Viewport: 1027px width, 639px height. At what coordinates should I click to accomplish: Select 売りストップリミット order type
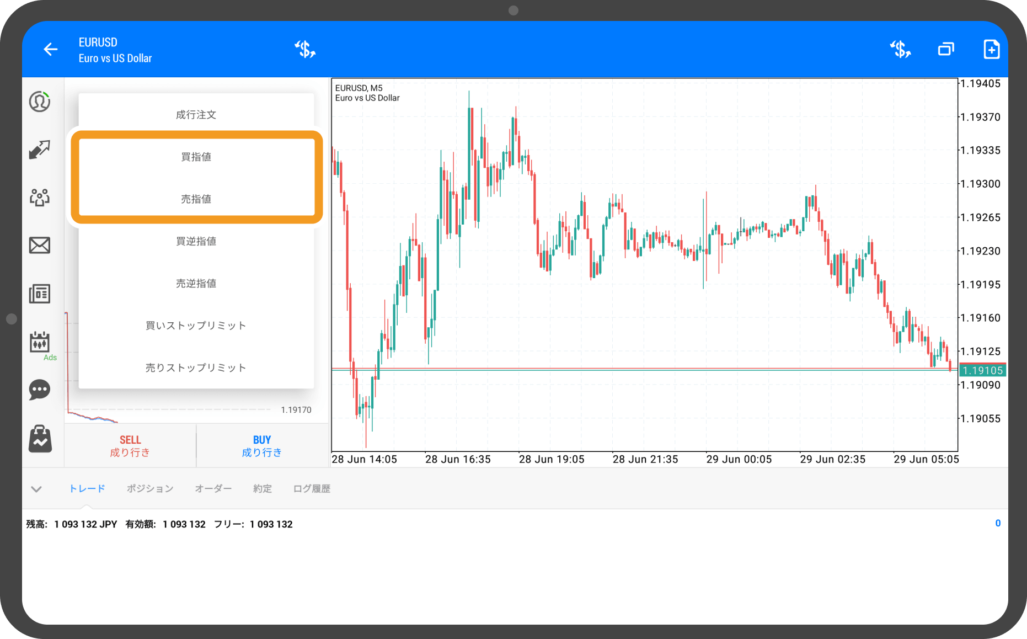click(x=196, y=368)
